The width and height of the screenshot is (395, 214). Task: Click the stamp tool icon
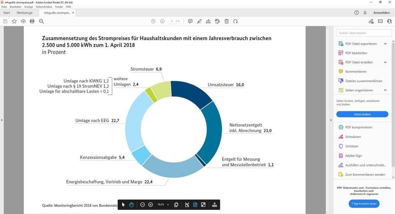[217, 21]
